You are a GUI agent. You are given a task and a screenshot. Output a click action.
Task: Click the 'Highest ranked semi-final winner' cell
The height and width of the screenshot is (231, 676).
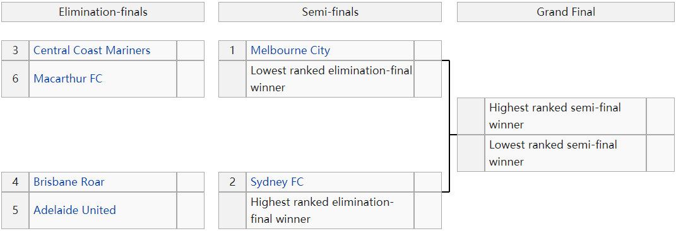pyautogui.click(x=565, y=116)
